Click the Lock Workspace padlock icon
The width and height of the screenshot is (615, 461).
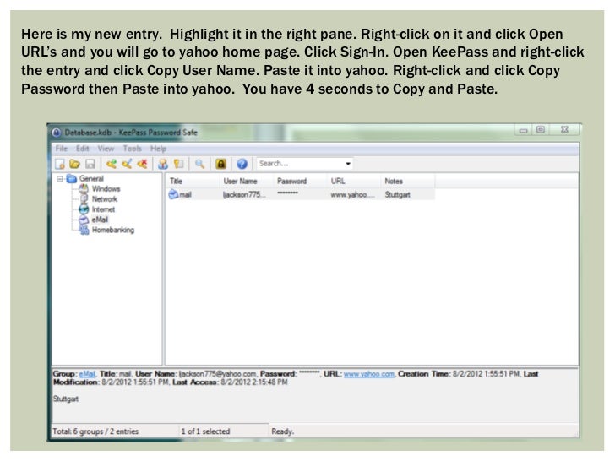pos(220,164)
